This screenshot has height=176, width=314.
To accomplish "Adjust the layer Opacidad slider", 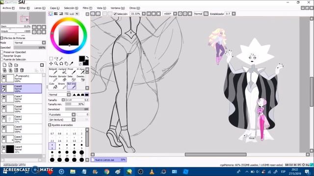I will [x=29, y=48].
